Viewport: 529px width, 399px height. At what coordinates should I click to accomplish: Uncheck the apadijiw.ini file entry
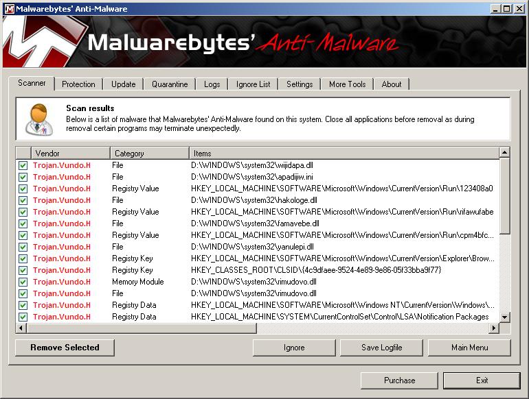[23, 177]
